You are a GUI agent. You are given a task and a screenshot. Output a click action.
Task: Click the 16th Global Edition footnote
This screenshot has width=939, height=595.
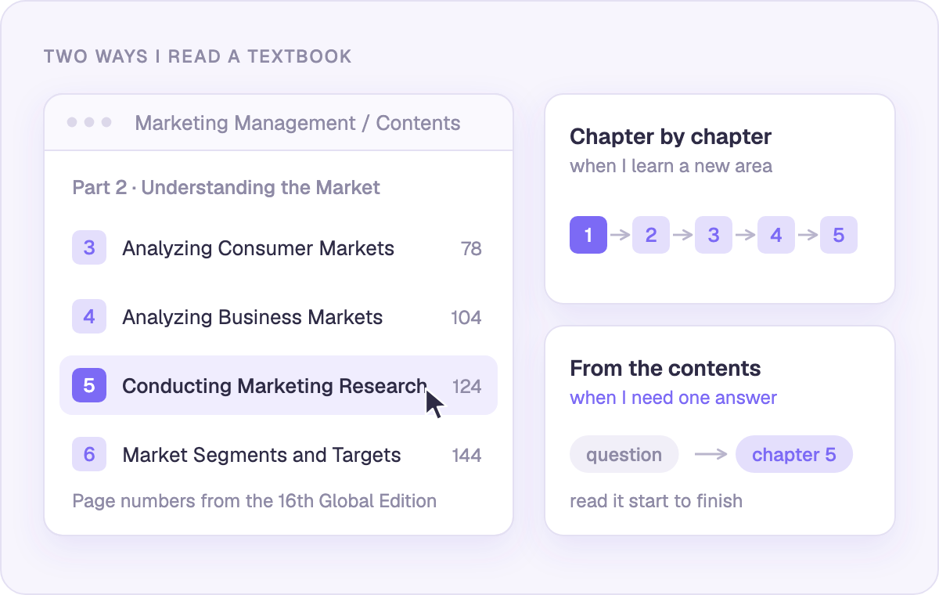click(254, 501)
